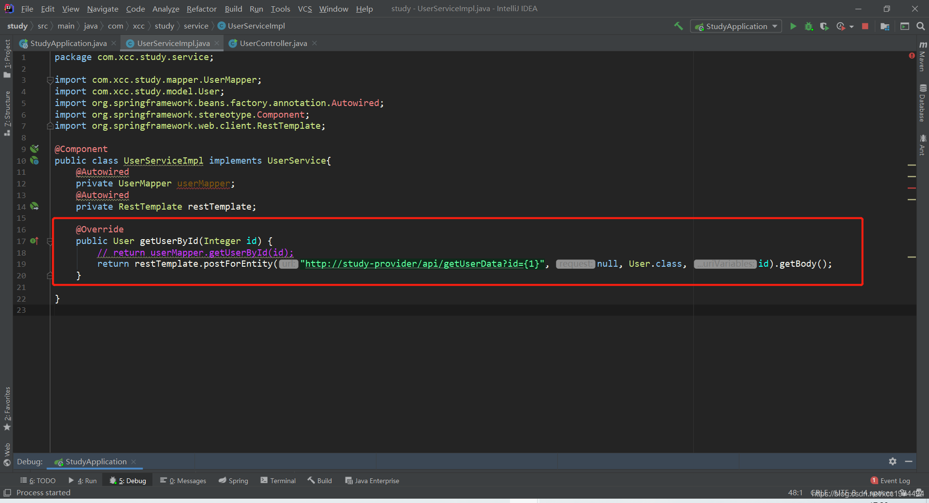Click the Search Everywhere magnifier
Viewport: 929px width, 503px height.
tap(921, 26)
